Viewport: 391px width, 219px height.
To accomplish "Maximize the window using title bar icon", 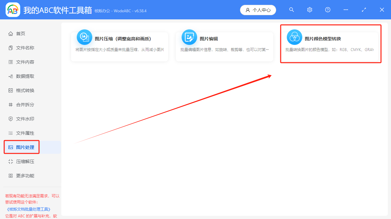I will (364, 10).
